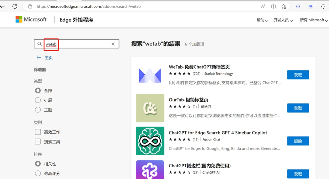329x179 pixels.
Task: Click the search field containing wetab
Action: click(77, 44)
